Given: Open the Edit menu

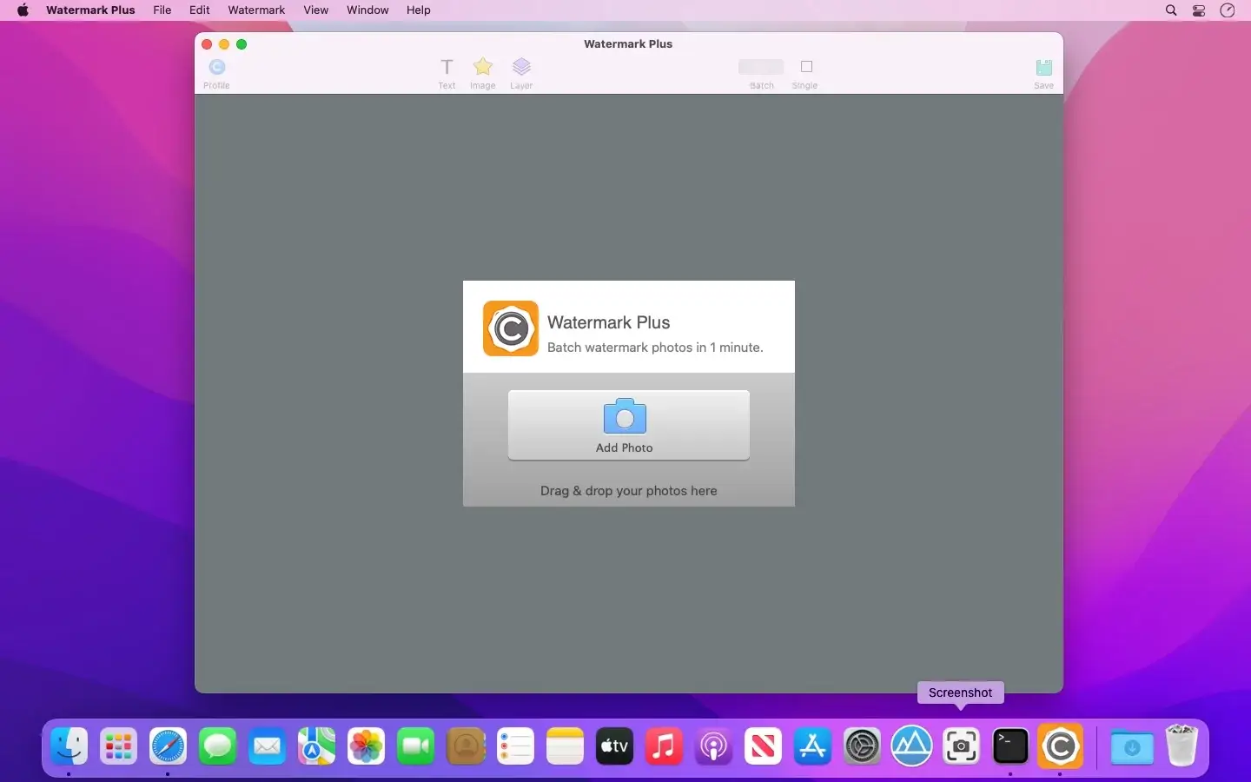Looking at the screenshot, I should [200, 10].
